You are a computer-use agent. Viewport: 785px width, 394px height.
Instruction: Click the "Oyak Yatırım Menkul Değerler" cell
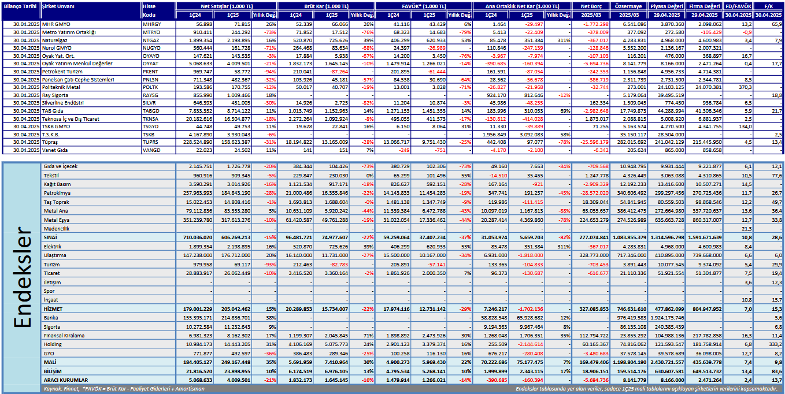[77, 64]
